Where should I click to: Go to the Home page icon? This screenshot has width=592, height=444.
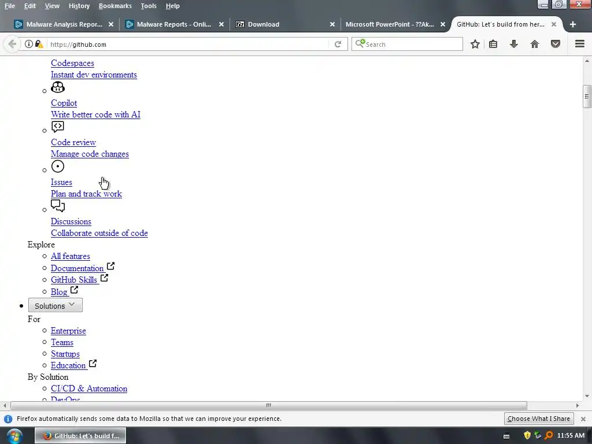[x=535, y=44]
